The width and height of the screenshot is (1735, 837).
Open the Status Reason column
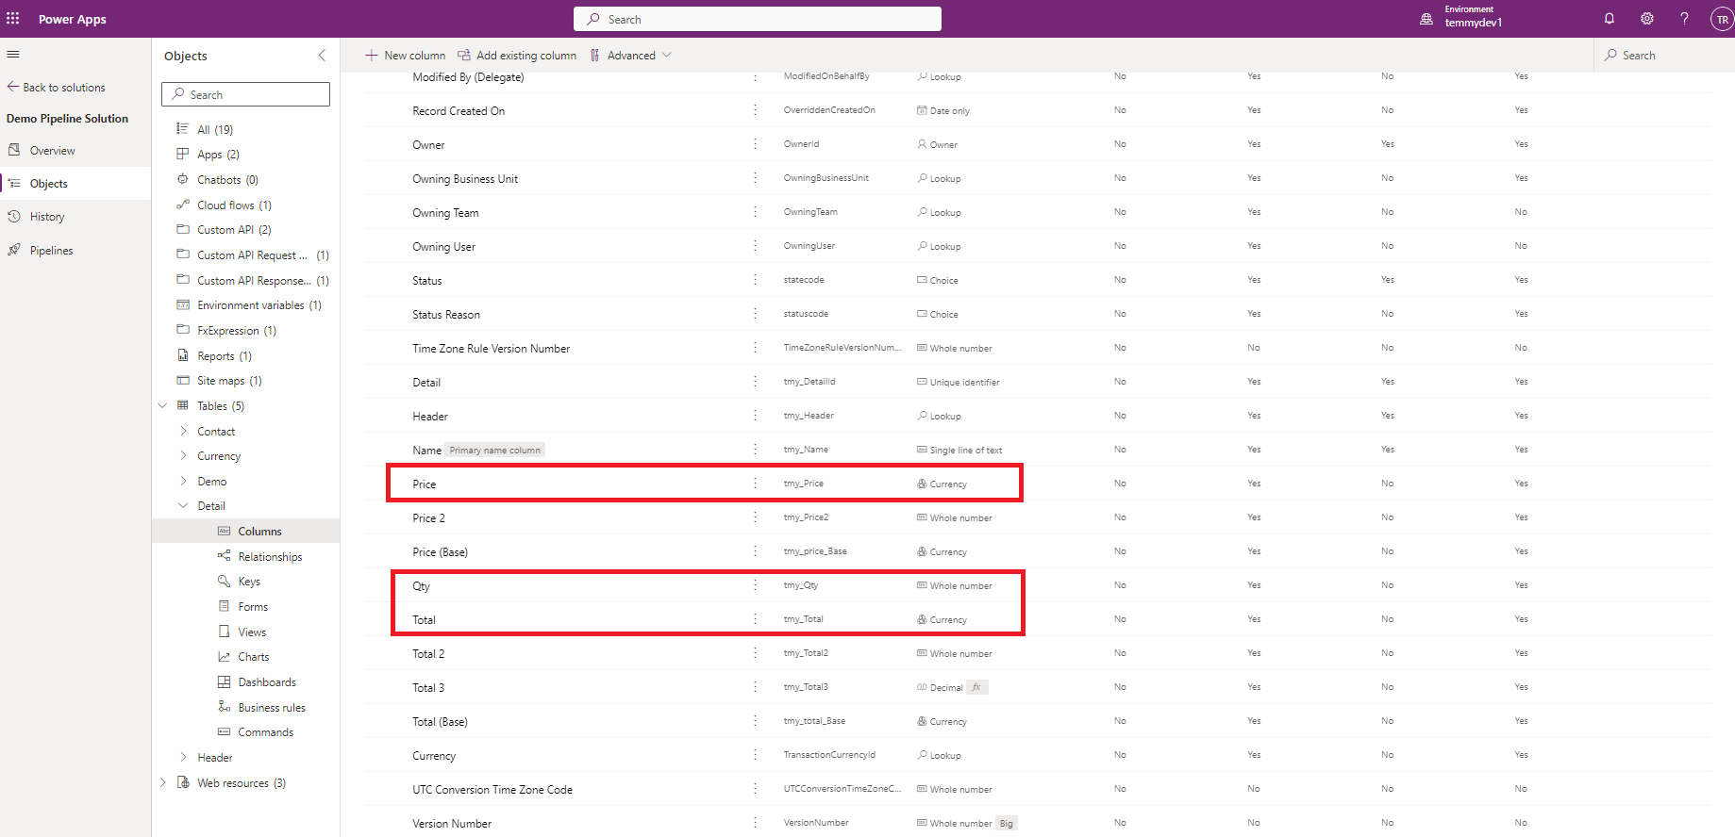446,315
